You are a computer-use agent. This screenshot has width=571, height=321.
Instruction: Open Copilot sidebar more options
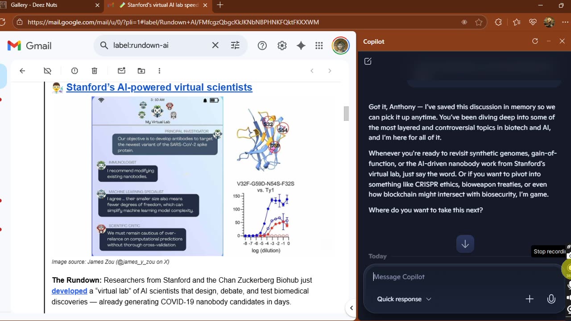[x=549, y=41]
